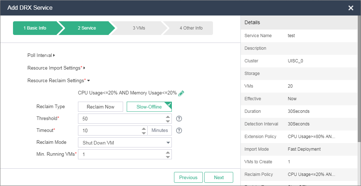Increase the Threshold value with up arrow

coord(168,117)
